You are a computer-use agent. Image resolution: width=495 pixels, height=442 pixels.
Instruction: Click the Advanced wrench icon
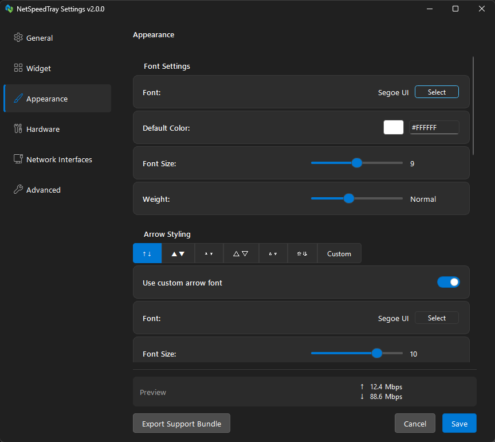(x=18, y=189)
